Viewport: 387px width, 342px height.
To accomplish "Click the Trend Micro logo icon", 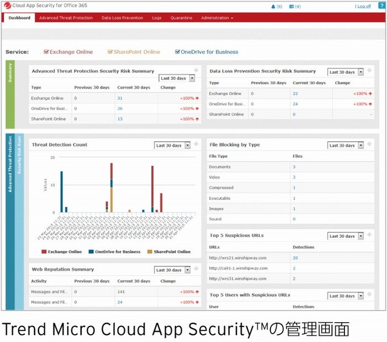I will pyautogui.click(x=7, y=6).
